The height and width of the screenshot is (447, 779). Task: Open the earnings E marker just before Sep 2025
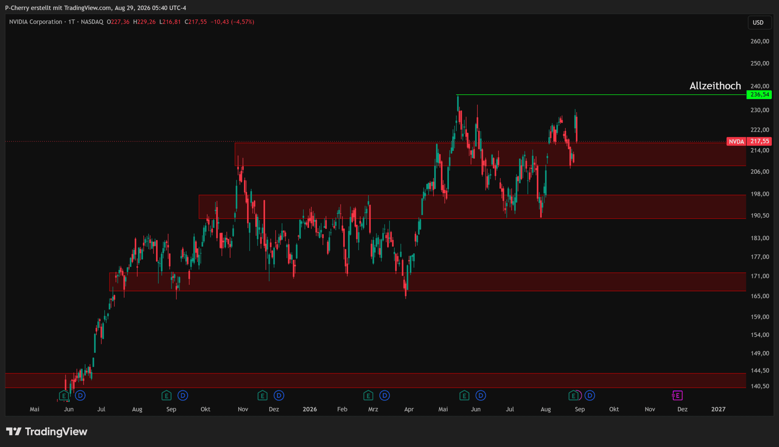pyautogui.click(x=166, y=395)
